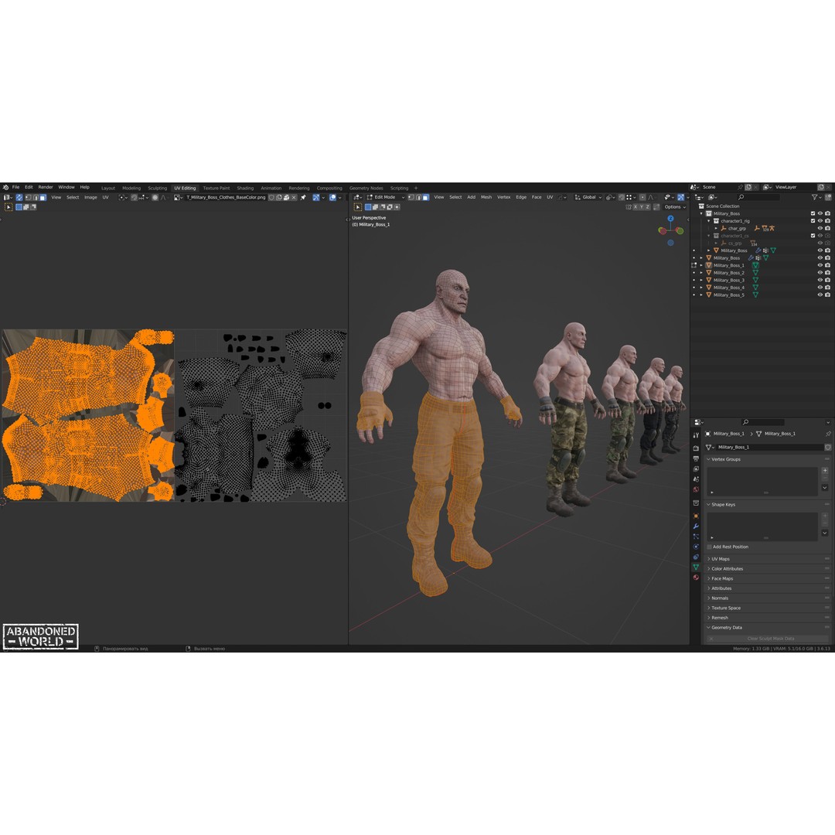
Task: Click the texture name field T_Military_Boss_Clothes_BaseColor.png
Action: coord(226,197)
